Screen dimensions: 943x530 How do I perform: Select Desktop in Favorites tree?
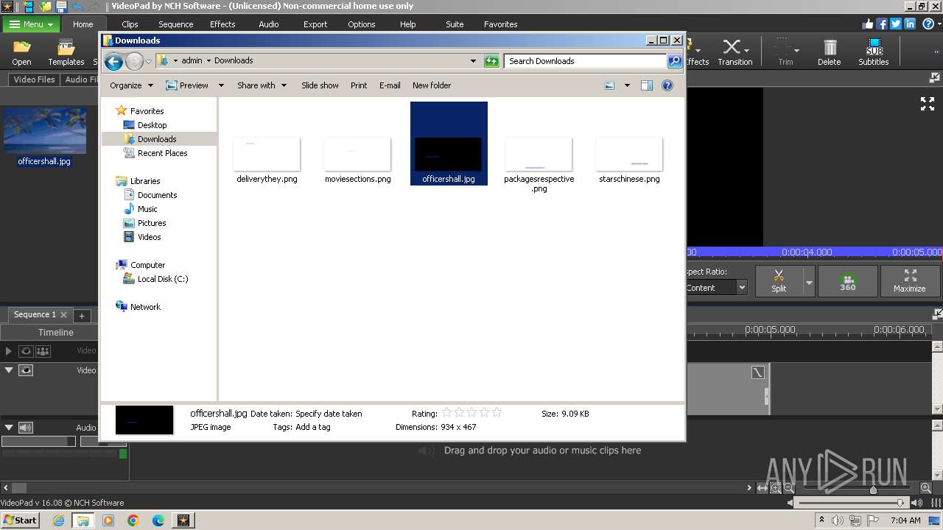152,125
